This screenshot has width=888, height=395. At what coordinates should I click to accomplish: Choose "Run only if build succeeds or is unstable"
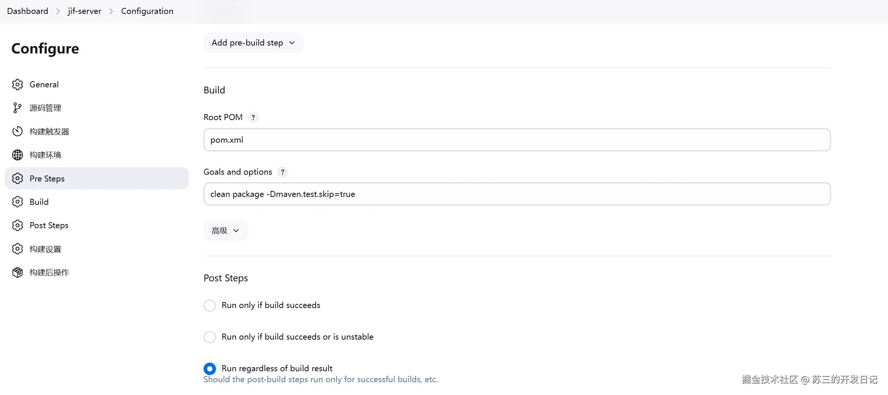(x=210, y=337)
